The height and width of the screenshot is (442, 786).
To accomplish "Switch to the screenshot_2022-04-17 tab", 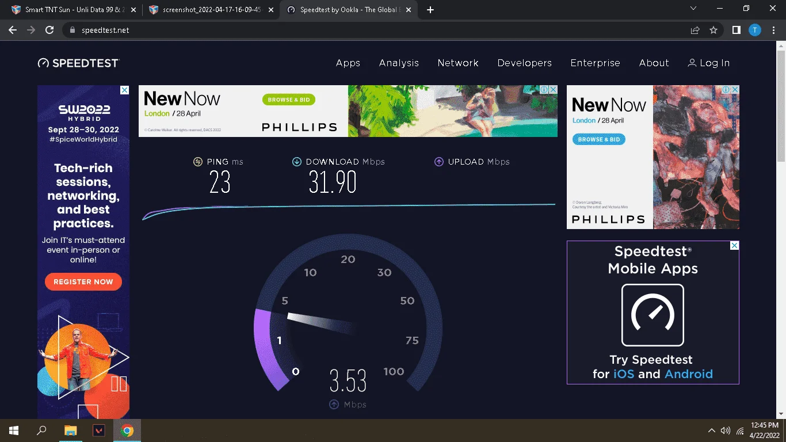I will (211, 10).
